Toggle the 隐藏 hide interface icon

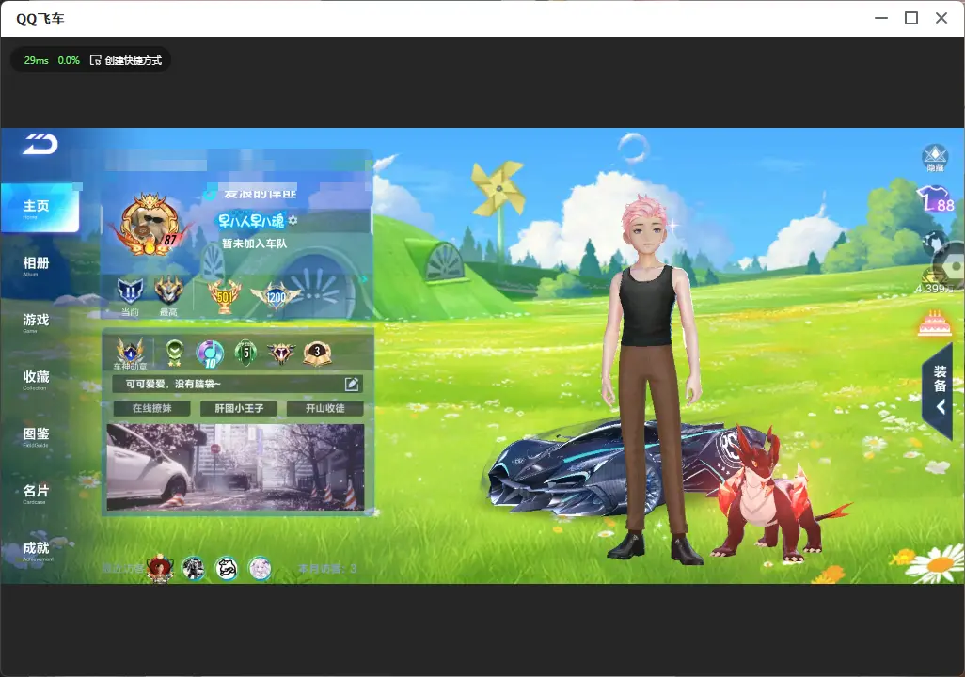(935, 158)
